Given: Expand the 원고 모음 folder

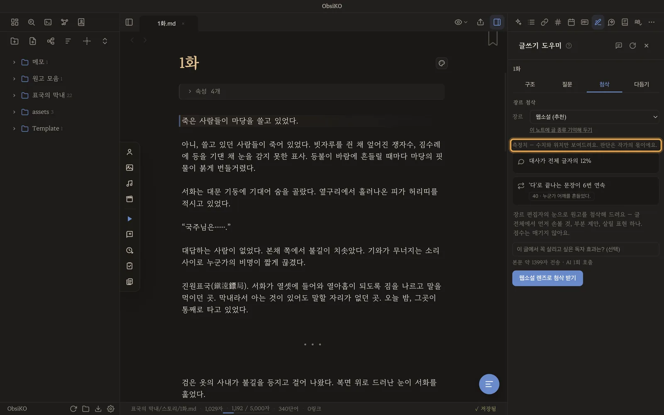Looking at the screenshot, I should point(14,79).
